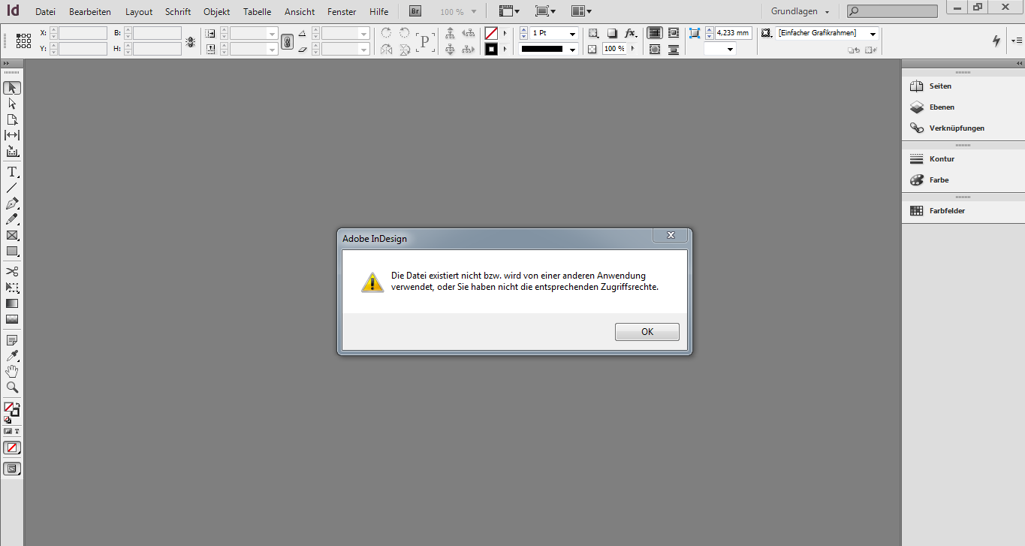Select the Pen tool
Screen dimensions: 1025x546
(x=12, y=204)
